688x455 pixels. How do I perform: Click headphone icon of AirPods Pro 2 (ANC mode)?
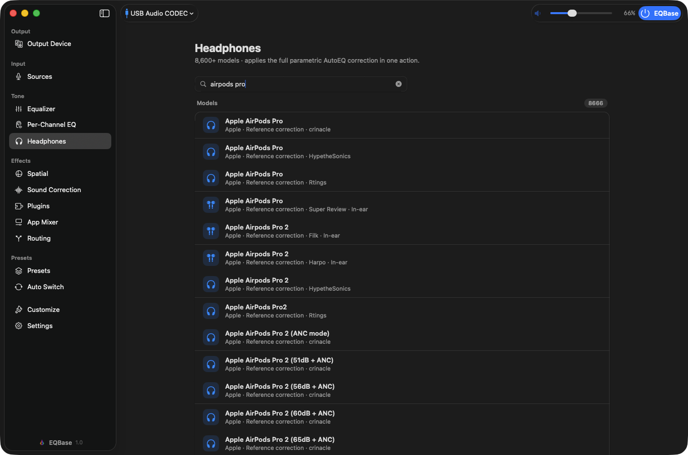tap(211, 338)
